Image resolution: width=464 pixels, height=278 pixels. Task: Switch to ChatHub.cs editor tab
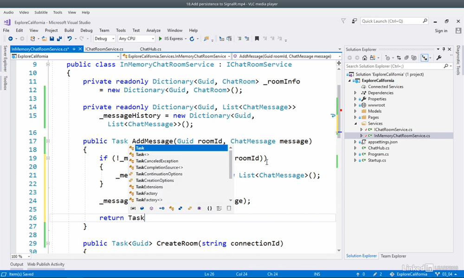click(x=150, y=49)
